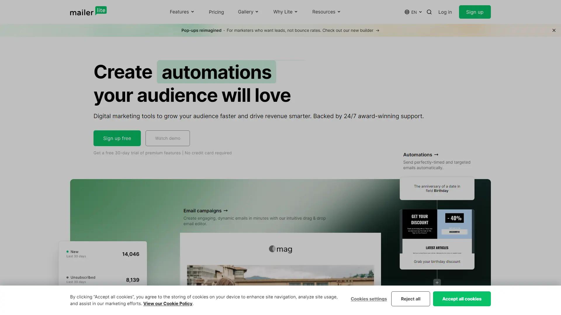This screenshot has height=315, width=561.
Task: Click the Watch demo button
Action: (167, 138)
